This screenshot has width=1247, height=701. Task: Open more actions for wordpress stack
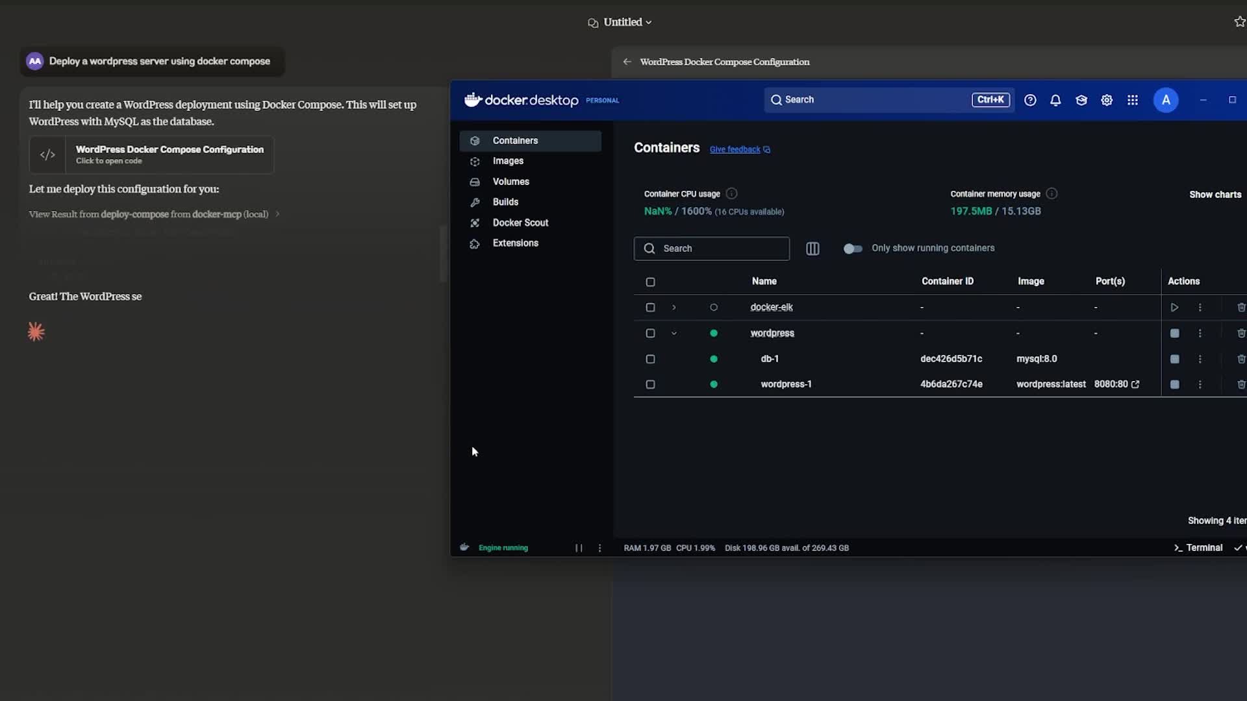[1200, 334]
